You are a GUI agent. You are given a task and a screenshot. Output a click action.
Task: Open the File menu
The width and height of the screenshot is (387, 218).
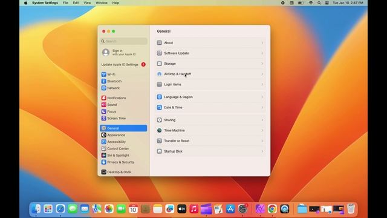click(65, 3)
